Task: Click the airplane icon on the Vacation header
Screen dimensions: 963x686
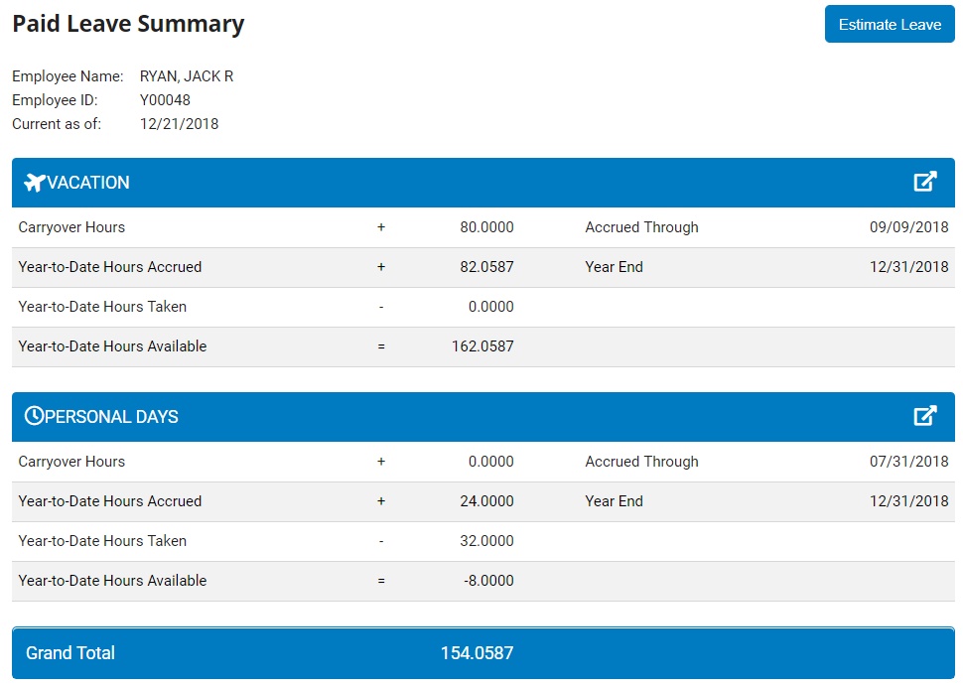Action: 35,182
